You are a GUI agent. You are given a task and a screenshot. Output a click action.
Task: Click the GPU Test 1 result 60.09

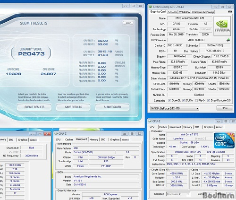pos(103,41)
